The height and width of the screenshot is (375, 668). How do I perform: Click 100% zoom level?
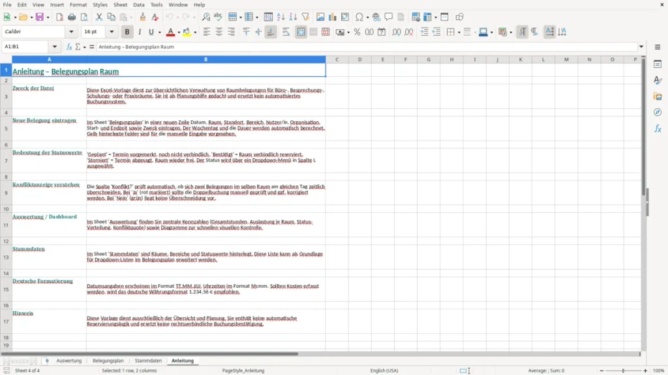coord(659,370)
